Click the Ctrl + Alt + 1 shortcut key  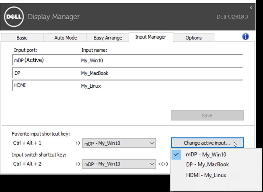27,143
